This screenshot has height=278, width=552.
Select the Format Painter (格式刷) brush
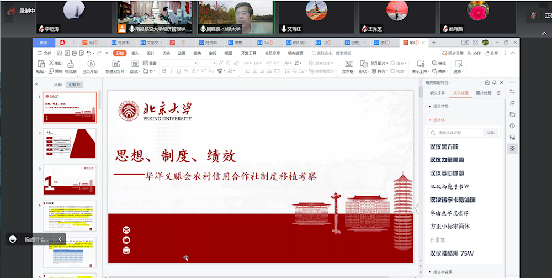point(71,64)
